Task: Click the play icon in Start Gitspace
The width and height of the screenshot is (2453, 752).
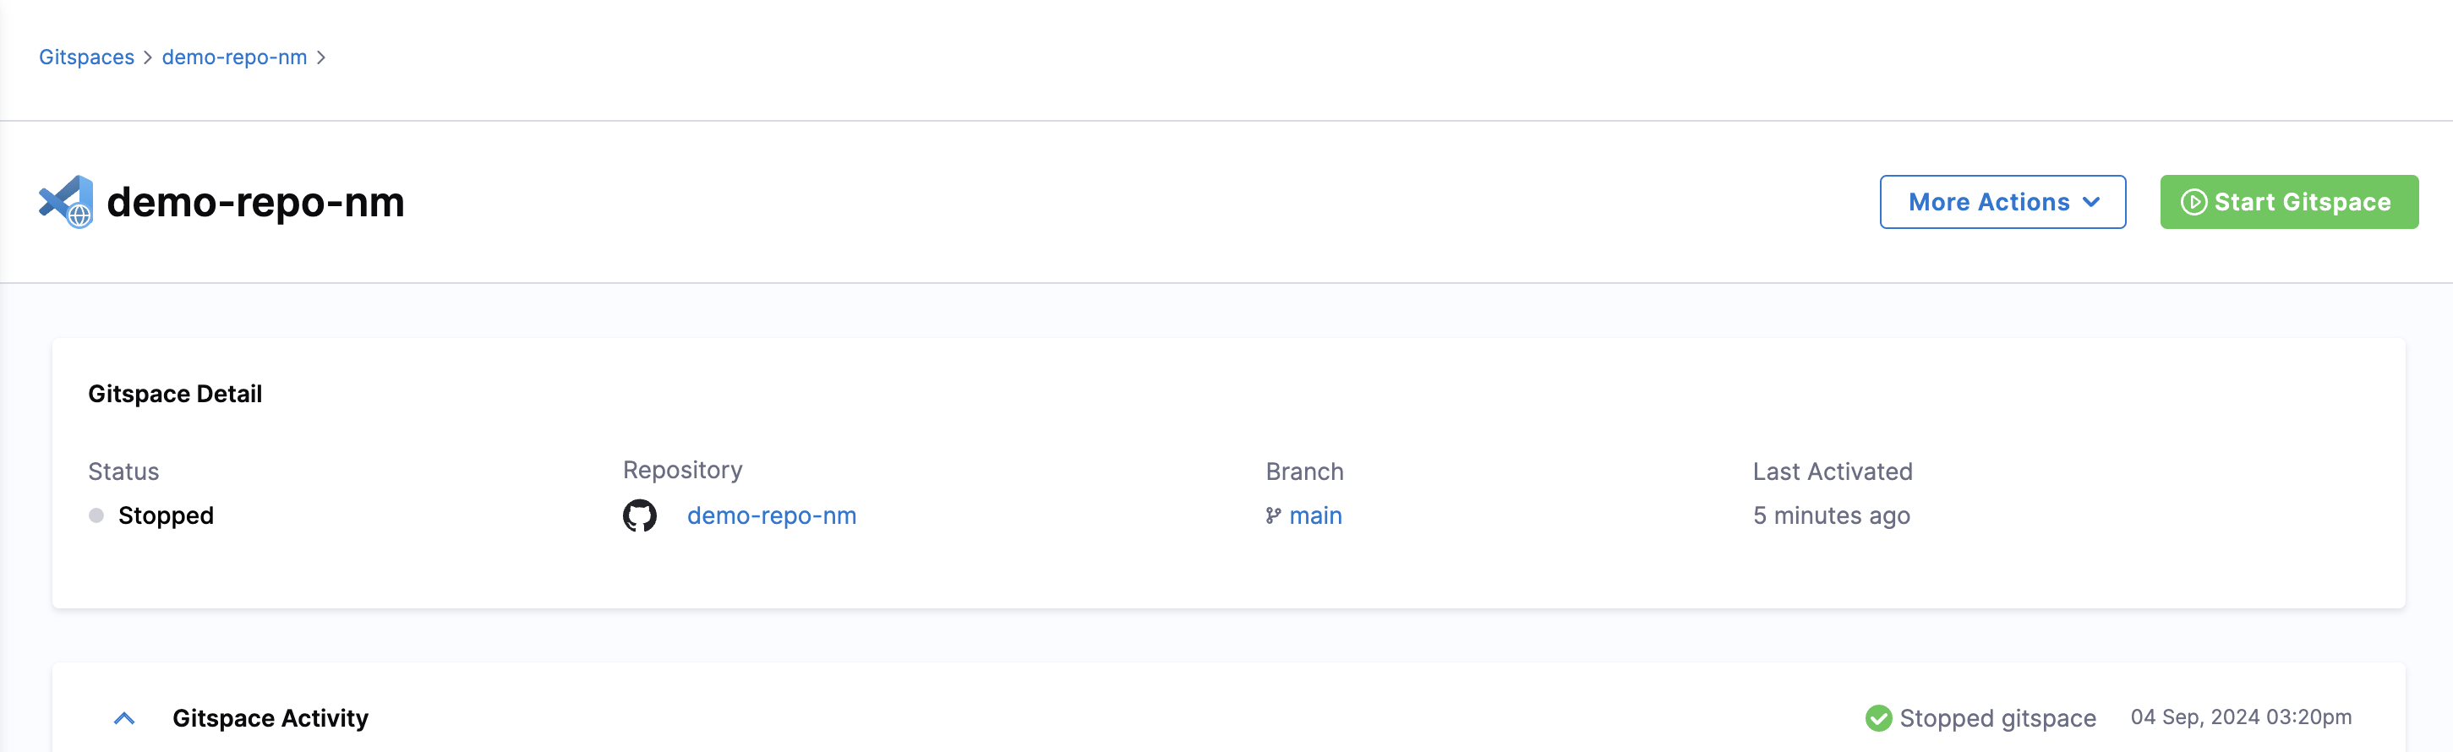Action: 2194,202
